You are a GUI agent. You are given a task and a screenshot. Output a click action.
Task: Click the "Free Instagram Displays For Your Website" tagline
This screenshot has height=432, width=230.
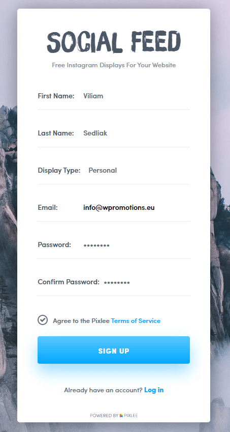(x=114, y=65)
